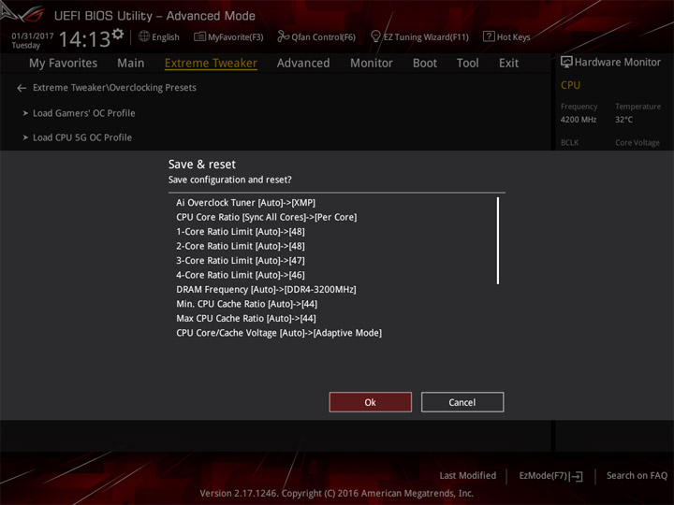
Task: Click CPU Core Ratio Per Core entry
Action: (266, 217)
